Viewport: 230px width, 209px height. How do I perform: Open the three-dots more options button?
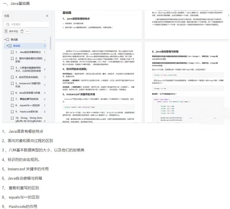click(27, 31)
